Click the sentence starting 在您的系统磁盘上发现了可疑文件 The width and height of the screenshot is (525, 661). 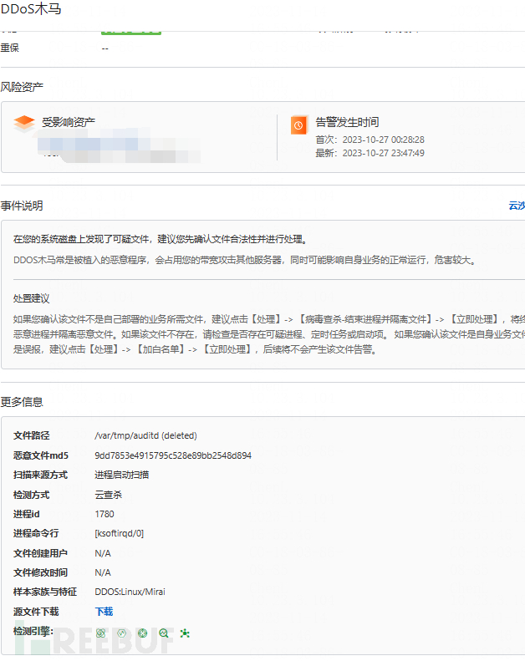(161, 240)
